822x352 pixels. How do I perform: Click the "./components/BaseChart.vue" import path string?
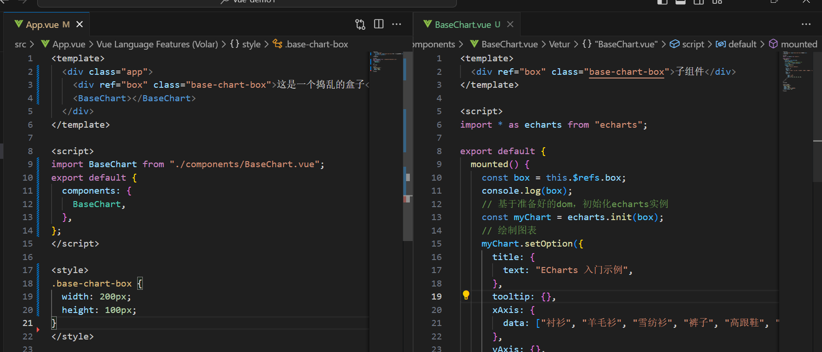244,164
